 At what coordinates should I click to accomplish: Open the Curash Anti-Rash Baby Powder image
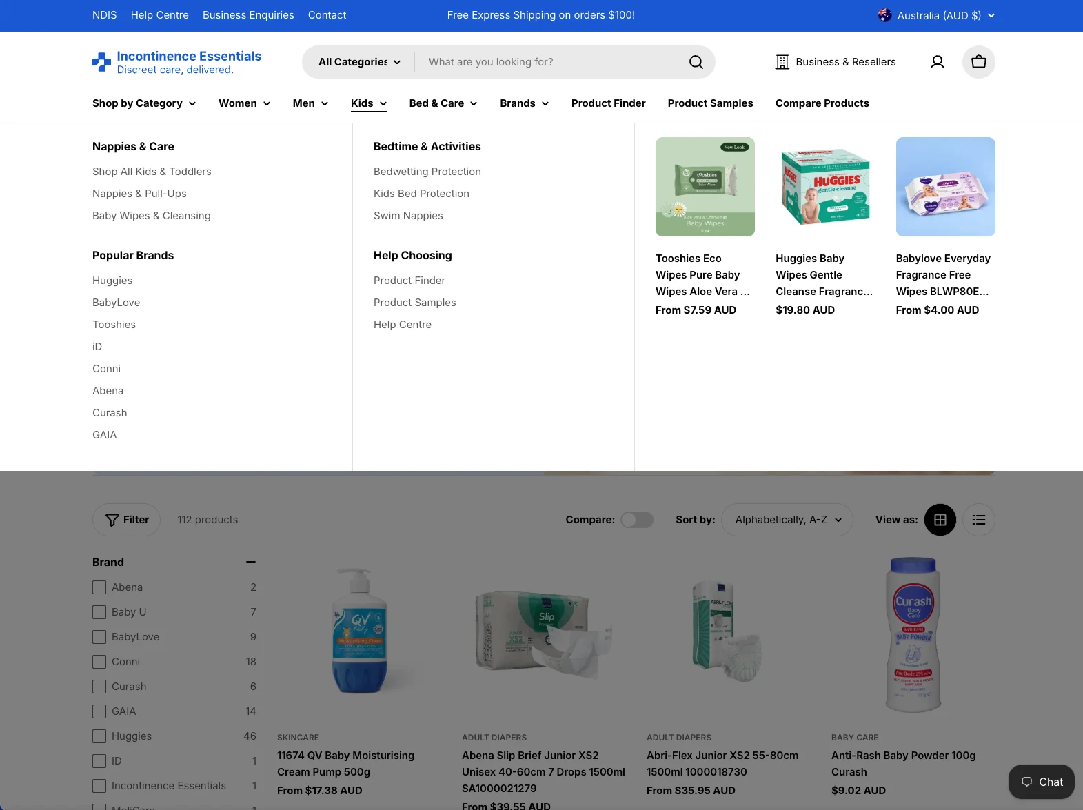913,636
